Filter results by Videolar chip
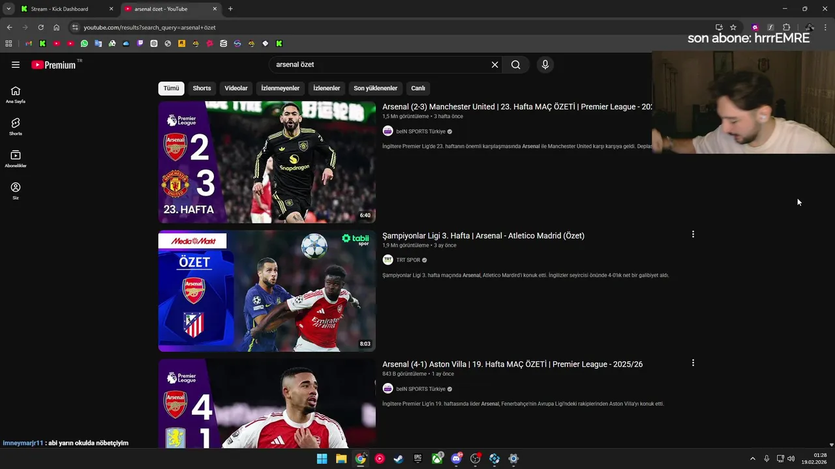This screenshot has width=835, height=469. pyautogui.click(x=236, y=88)
